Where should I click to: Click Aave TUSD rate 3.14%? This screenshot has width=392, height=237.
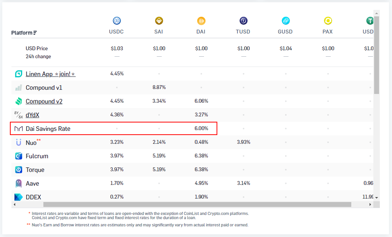click(244, 183)
